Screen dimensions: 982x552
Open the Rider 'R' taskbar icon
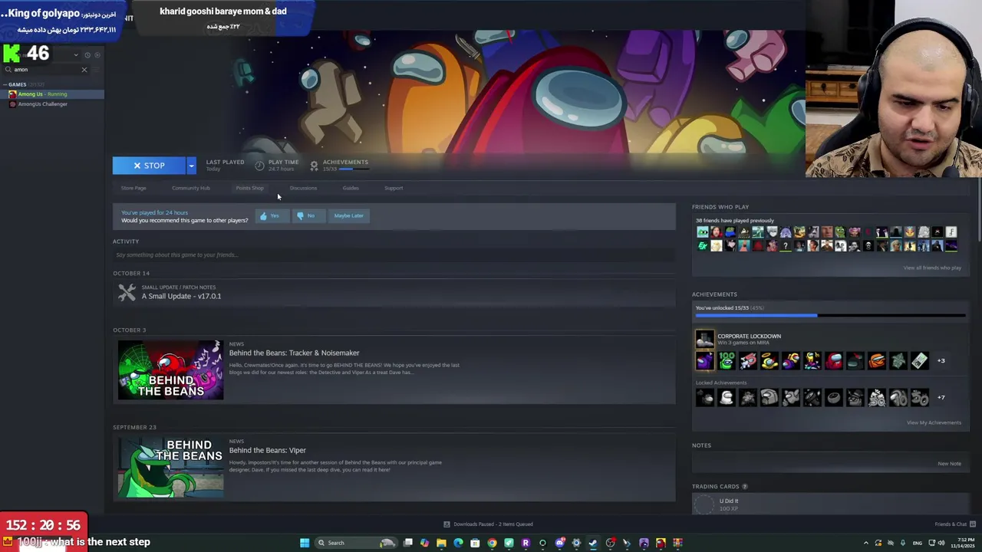click(x=526, y=543)
